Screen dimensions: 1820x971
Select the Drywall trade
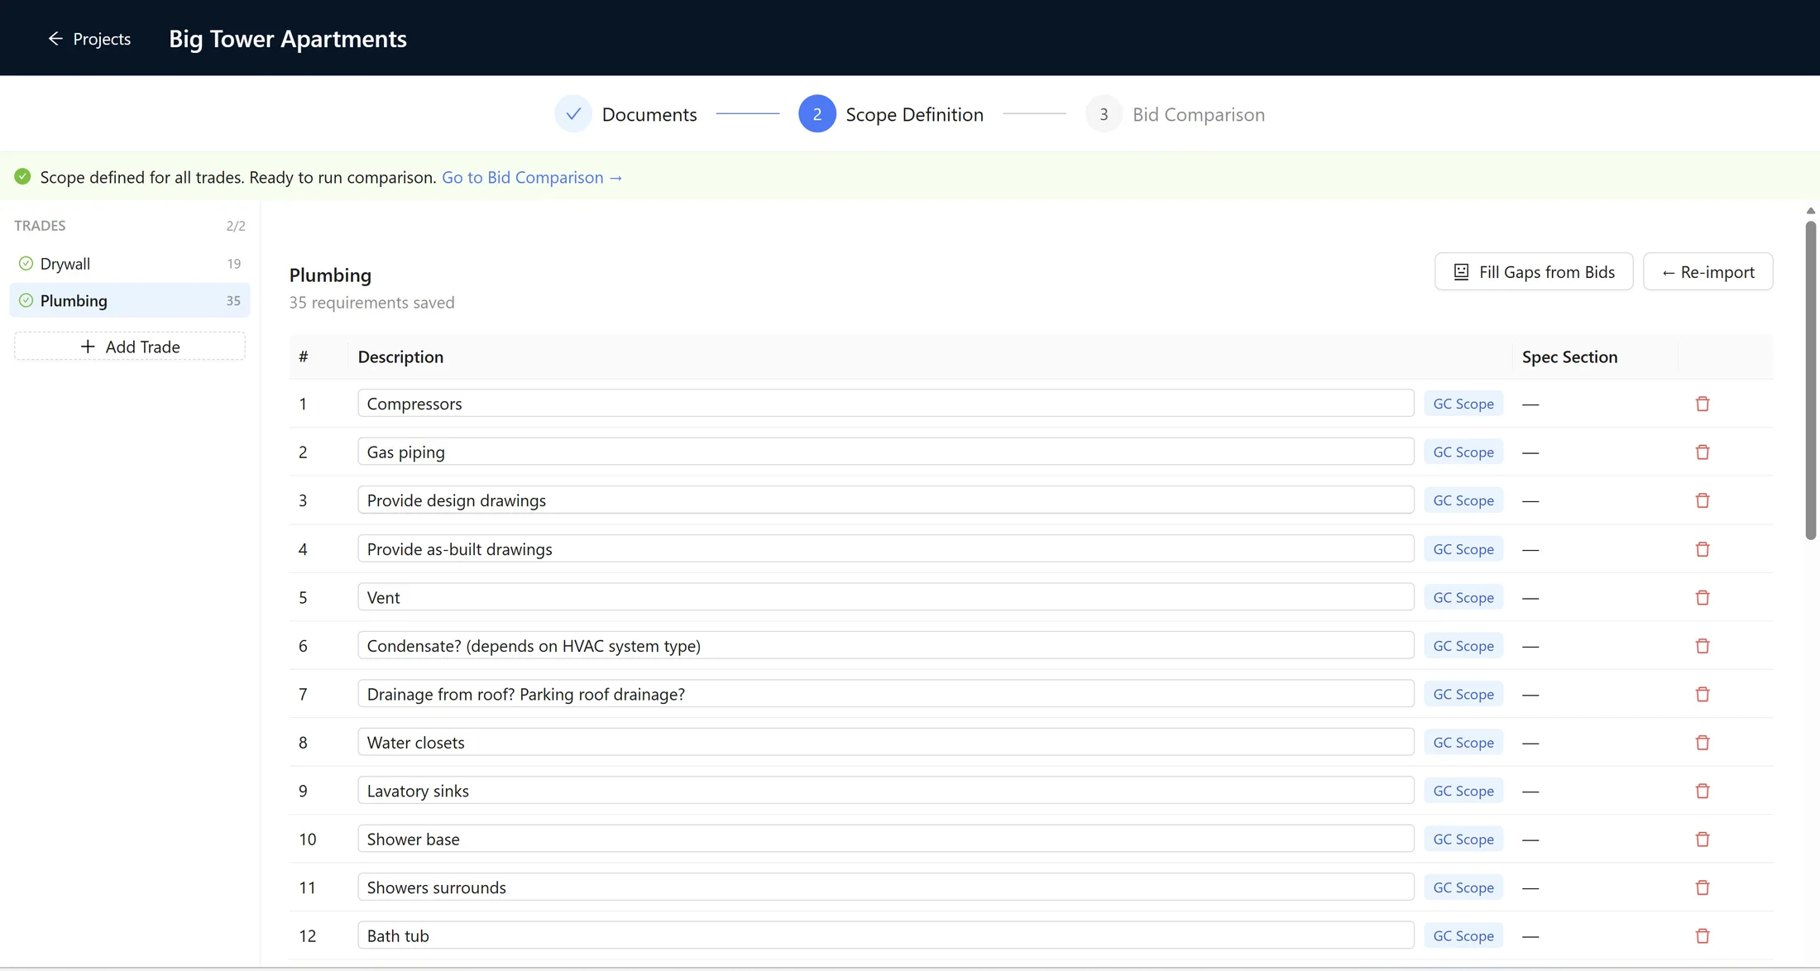tap(130, 263)
